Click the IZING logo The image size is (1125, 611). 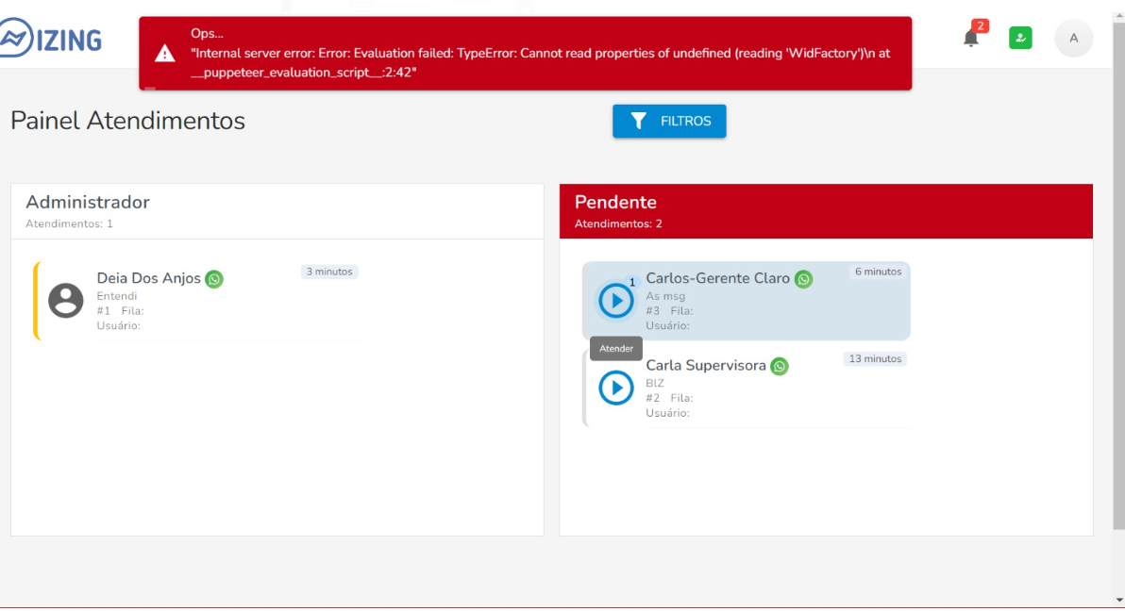52,40
